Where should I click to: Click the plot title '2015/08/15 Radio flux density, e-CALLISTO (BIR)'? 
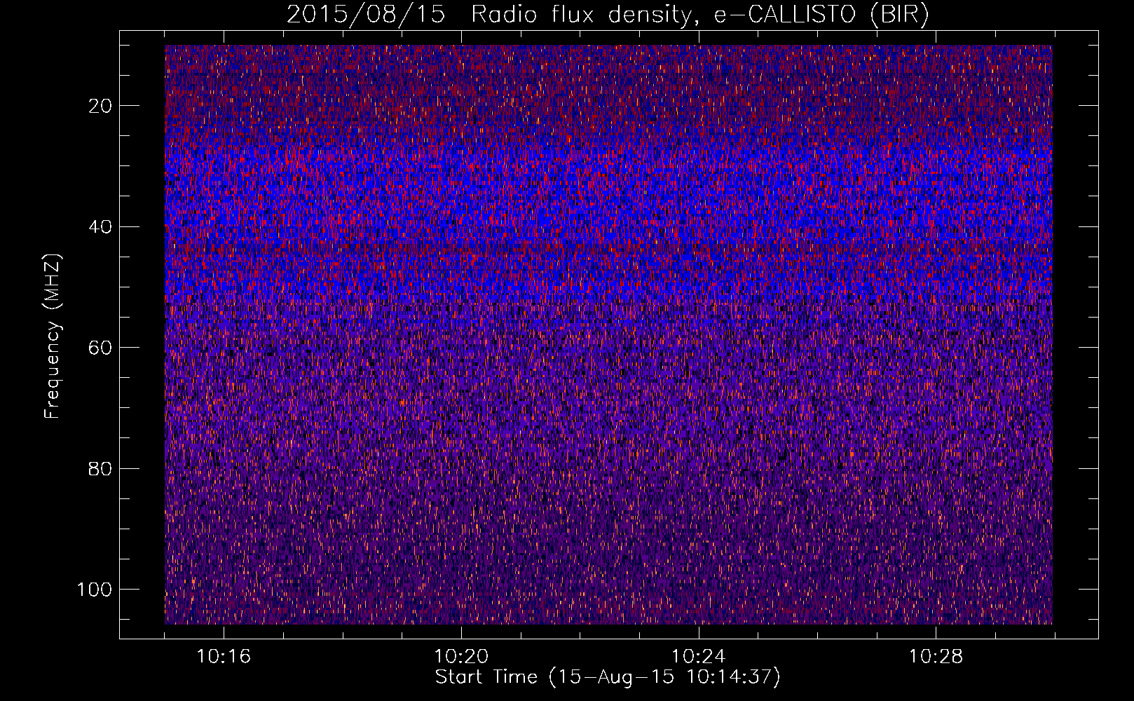pyautogui.click(x=608, y=15)
